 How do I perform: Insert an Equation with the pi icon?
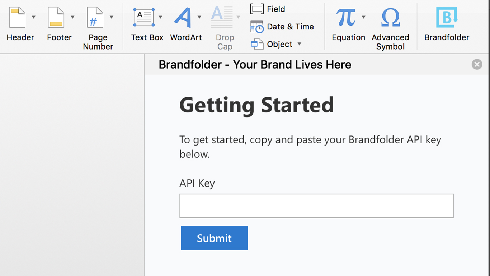coord(345,17)
